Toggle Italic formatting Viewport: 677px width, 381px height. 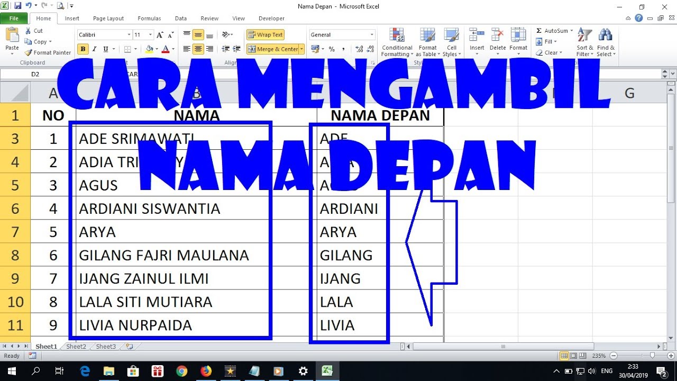point(95,49)
